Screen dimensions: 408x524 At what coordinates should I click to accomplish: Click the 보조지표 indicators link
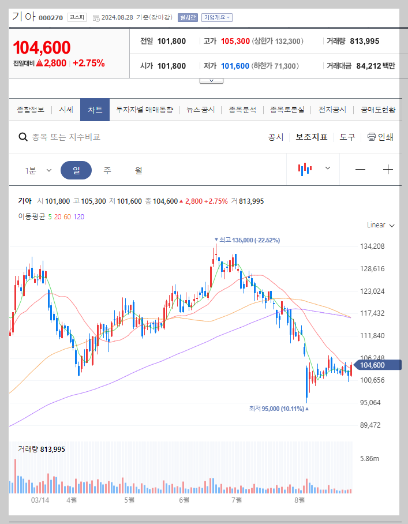point(313,137)
